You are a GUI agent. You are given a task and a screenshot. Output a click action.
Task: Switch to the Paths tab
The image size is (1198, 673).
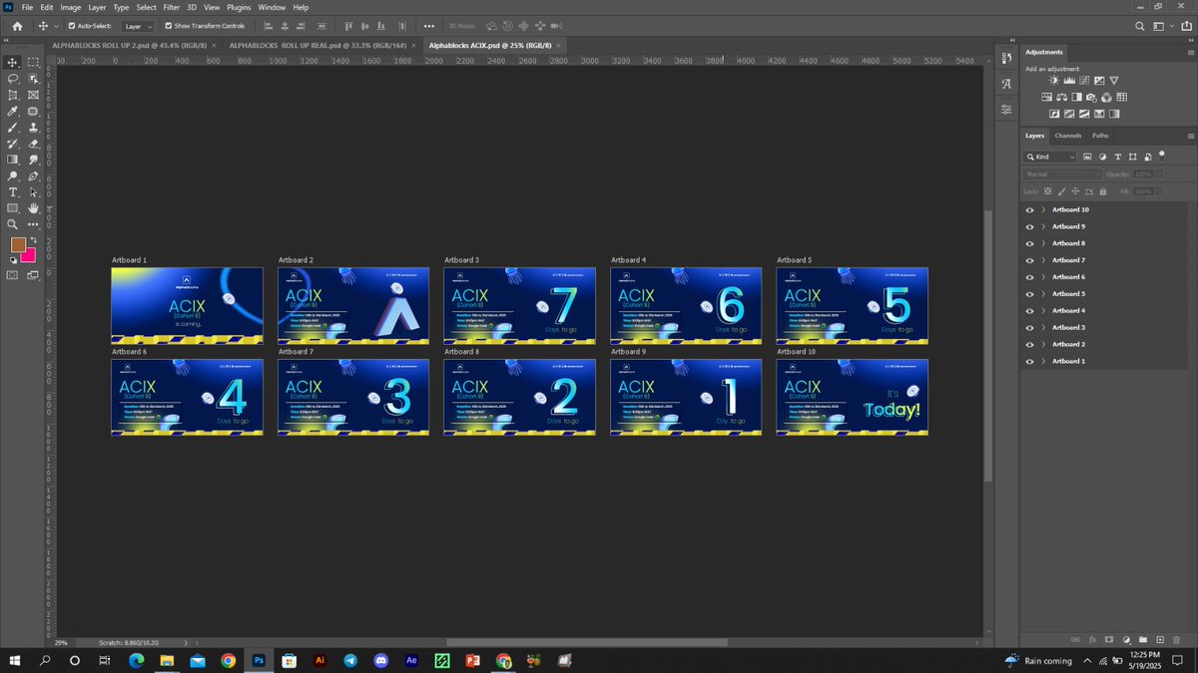point(1100,136)
